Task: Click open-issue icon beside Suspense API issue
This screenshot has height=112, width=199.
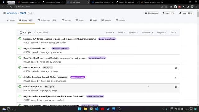Action: [20, 39]
